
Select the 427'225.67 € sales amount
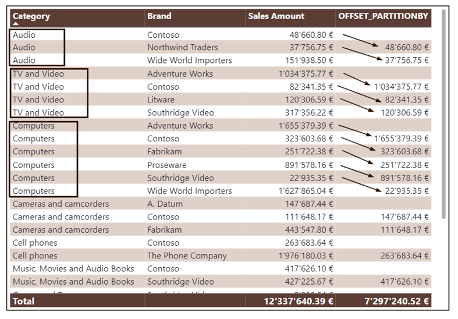(309, 282)
